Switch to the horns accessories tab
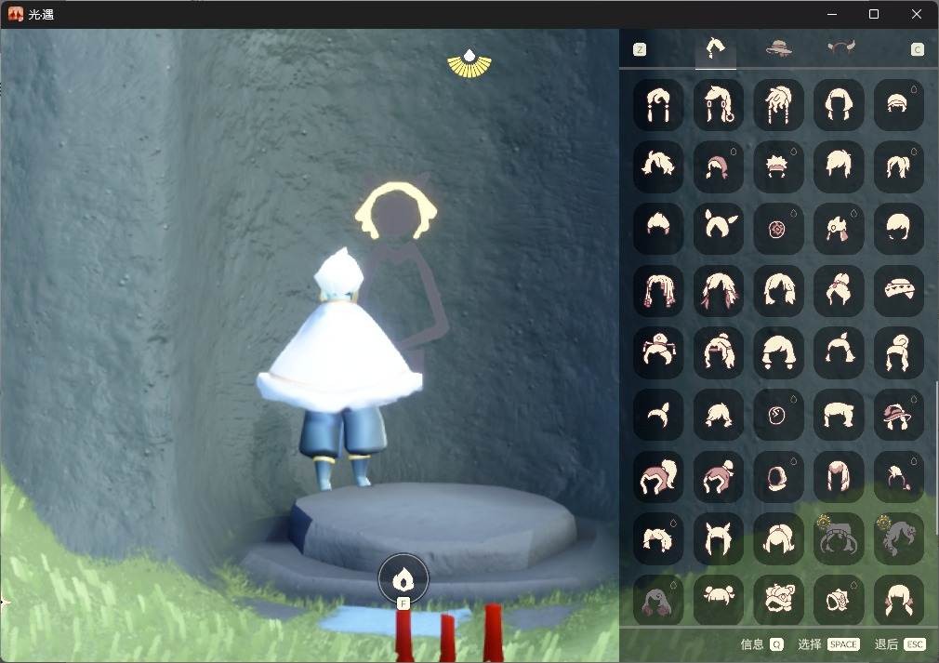This screenshot has height=663, width=939. pyautogui.click(x=840, y=47)
